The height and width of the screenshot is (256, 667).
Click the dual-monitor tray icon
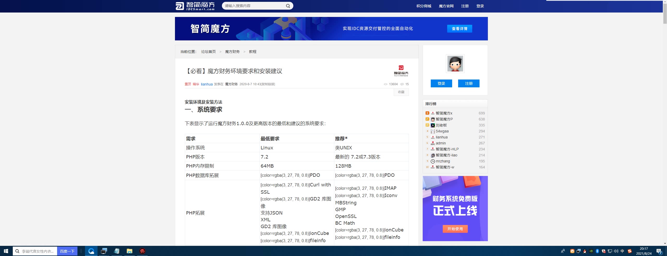coord(578,251)
